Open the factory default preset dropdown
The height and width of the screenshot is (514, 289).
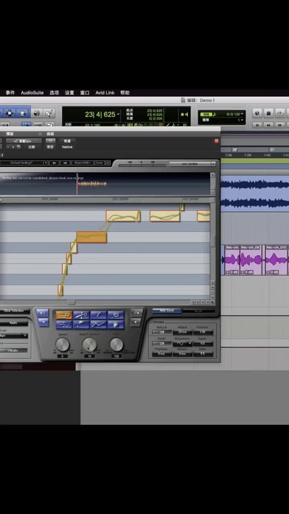(23, 141)
